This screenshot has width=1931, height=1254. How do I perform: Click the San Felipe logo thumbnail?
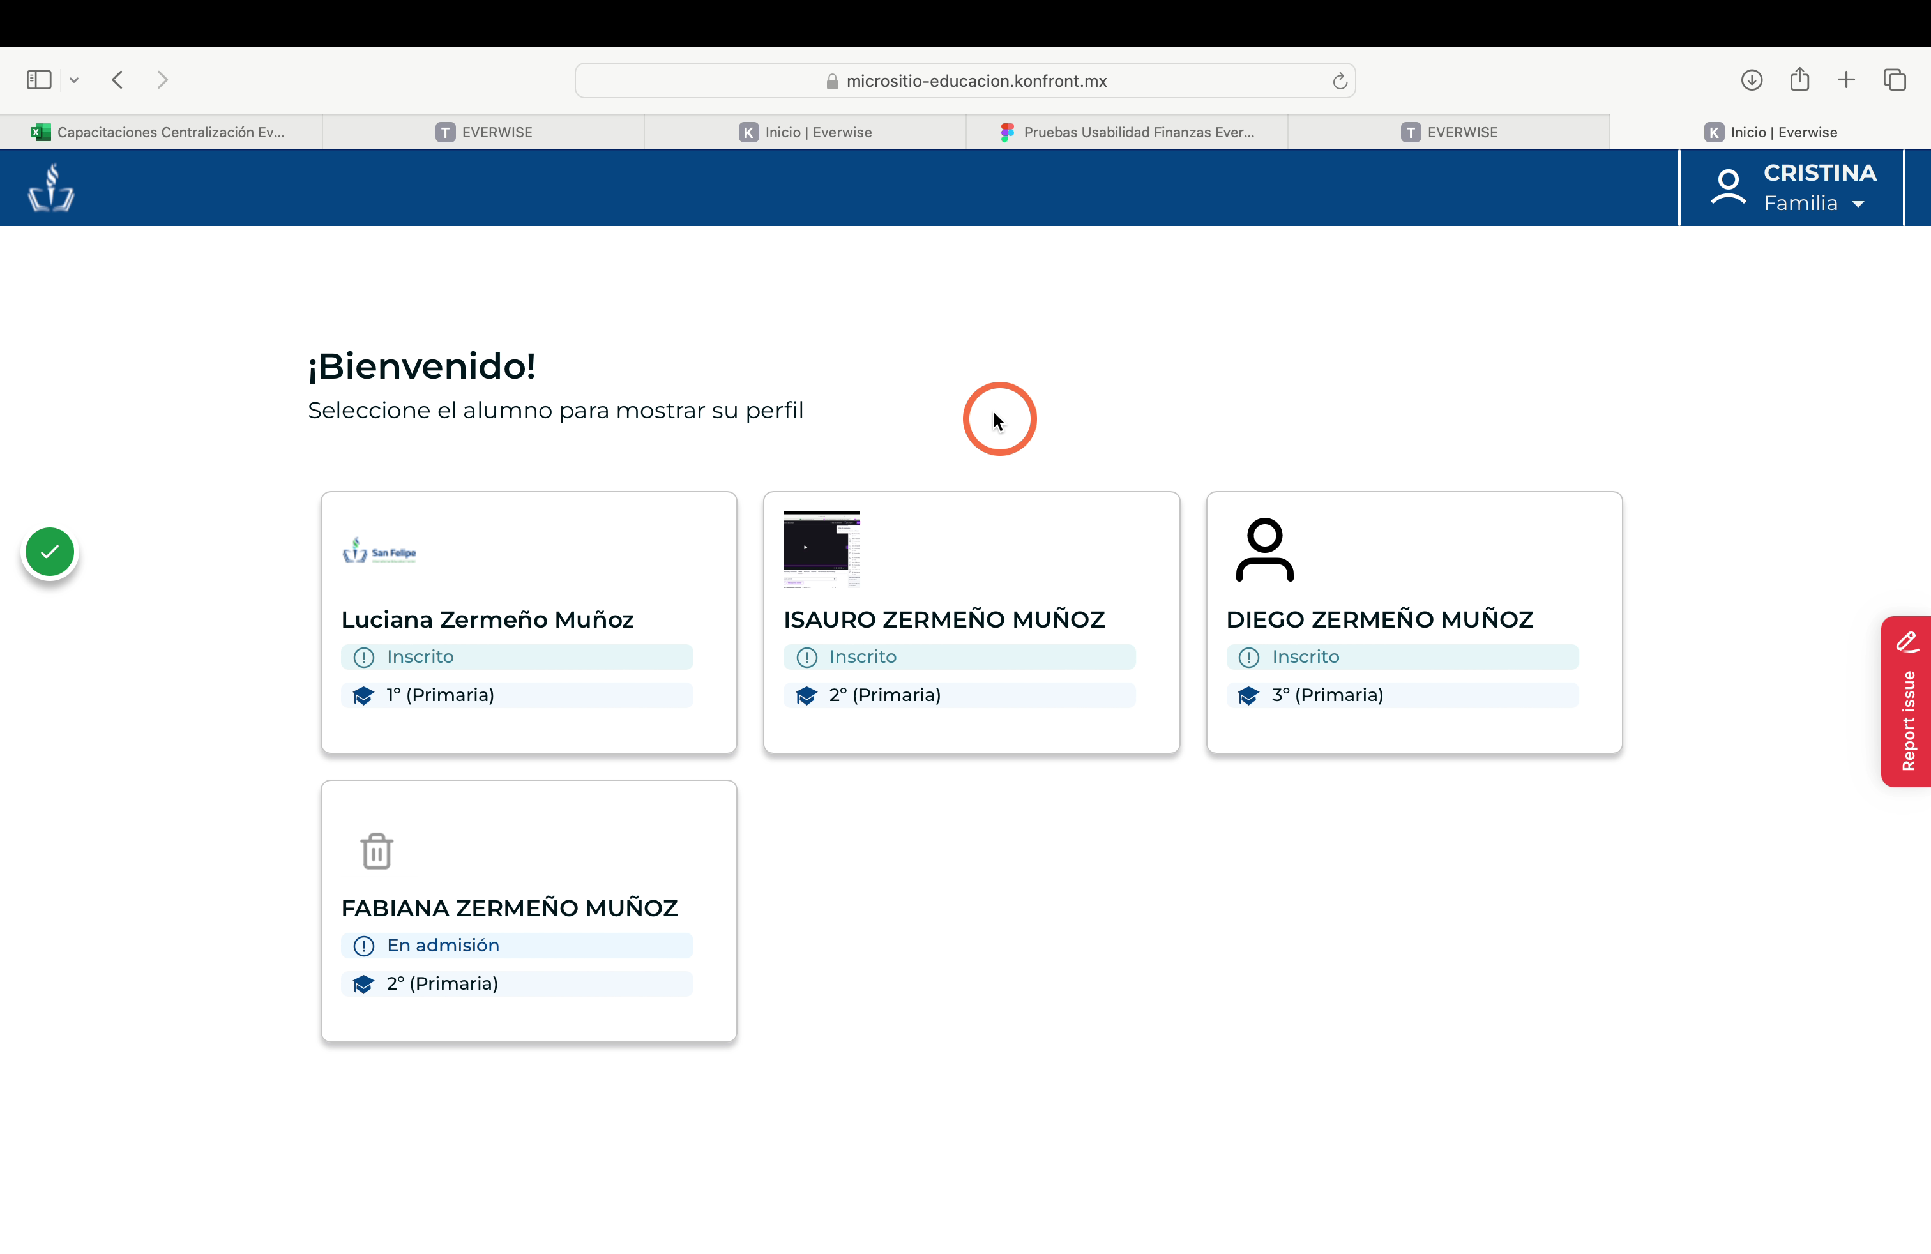[x=379, y=551]
